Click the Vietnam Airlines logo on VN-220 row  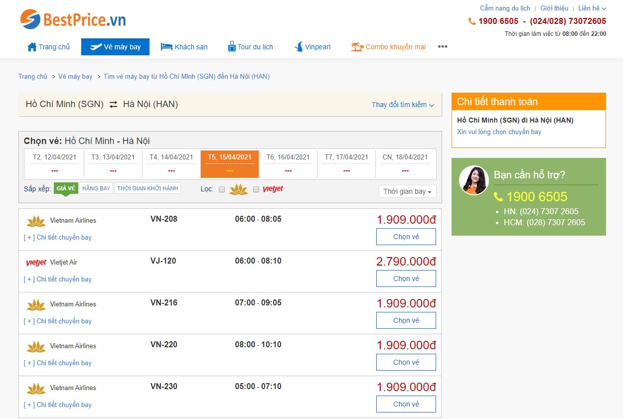click(x=36, y=346)
